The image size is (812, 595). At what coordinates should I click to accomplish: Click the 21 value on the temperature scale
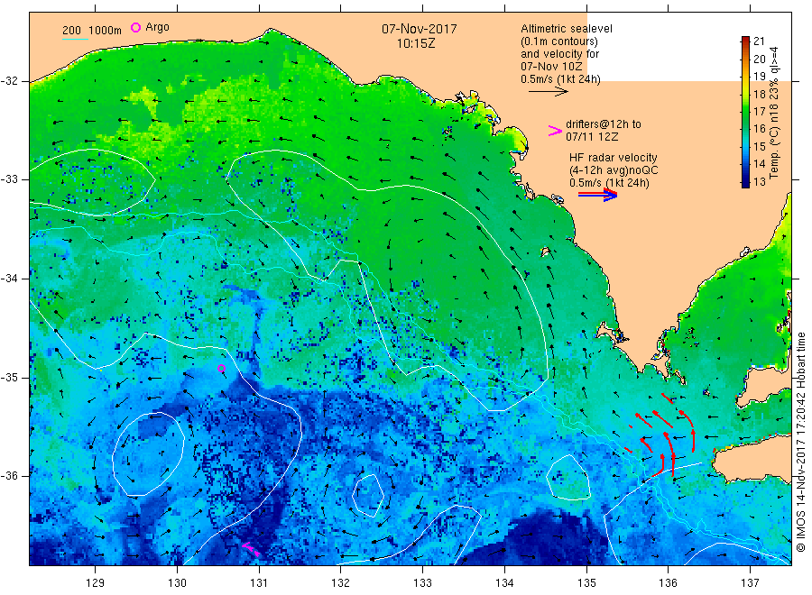759,41
